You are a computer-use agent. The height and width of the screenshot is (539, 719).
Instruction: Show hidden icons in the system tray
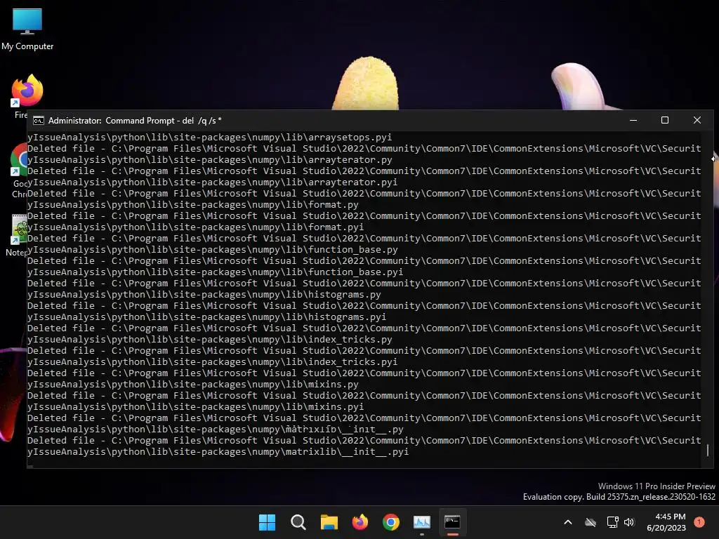click(x=567, y=522)
